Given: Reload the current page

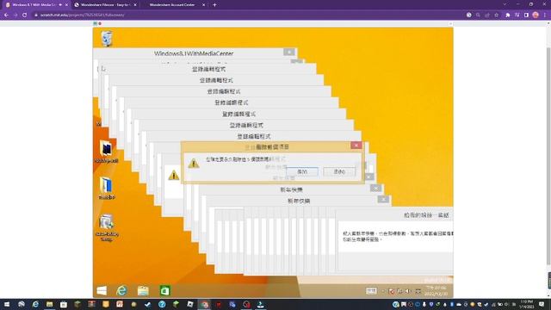Looking at the screenshot, I should [25, 15].
